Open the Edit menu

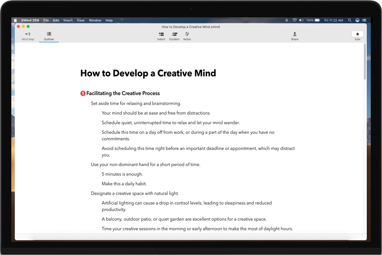tap(56, 20)
